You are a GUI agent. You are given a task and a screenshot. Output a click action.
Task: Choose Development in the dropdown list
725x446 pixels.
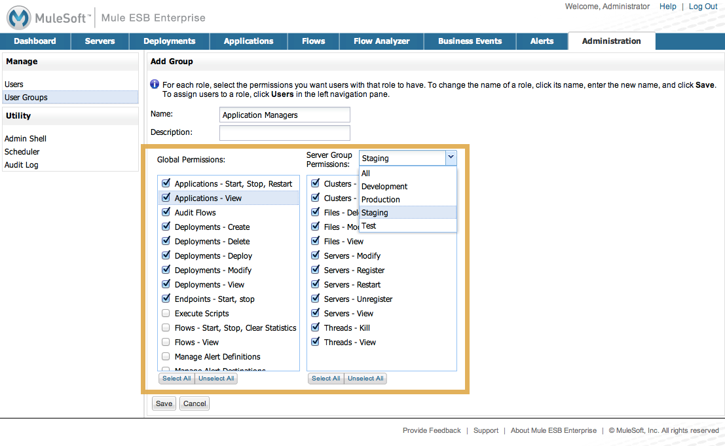coord(384,187)
